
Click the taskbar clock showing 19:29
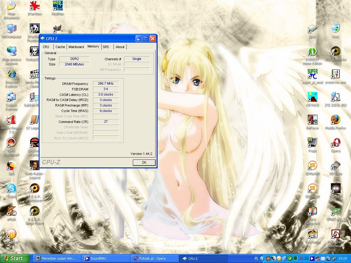[x=343, y=258]
